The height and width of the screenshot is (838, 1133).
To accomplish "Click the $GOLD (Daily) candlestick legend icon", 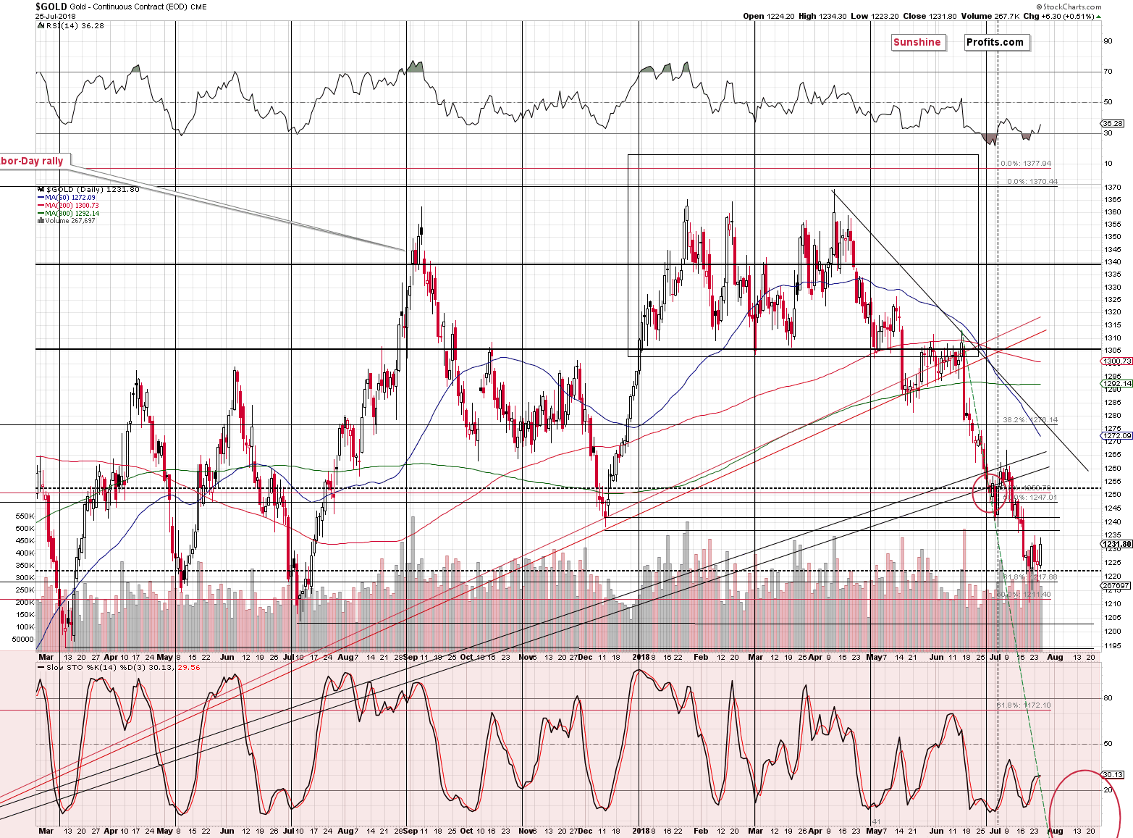I will (41, 189).
